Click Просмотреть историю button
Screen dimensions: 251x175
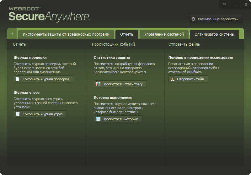click(118, 119)
